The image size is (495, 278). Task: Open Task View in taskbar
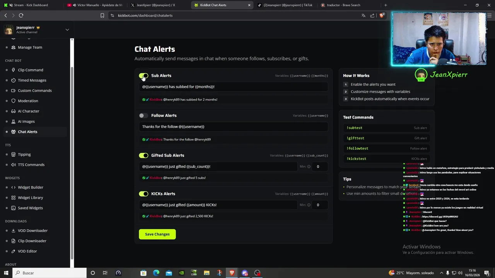coord(105,273)
